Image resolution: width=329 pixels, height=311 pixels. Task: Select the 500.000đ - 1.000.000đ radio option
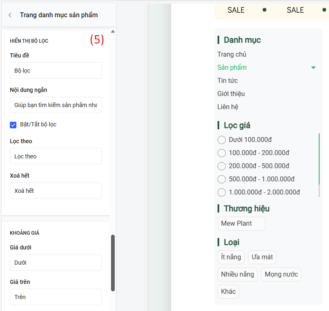tap(222, 179)
